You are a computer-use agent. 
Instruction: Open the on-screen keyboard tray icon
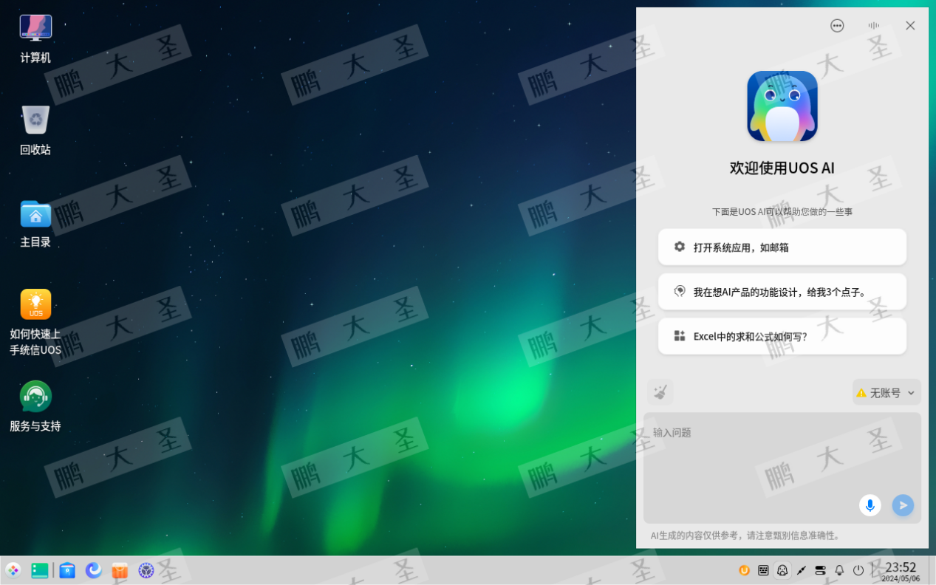763,570
